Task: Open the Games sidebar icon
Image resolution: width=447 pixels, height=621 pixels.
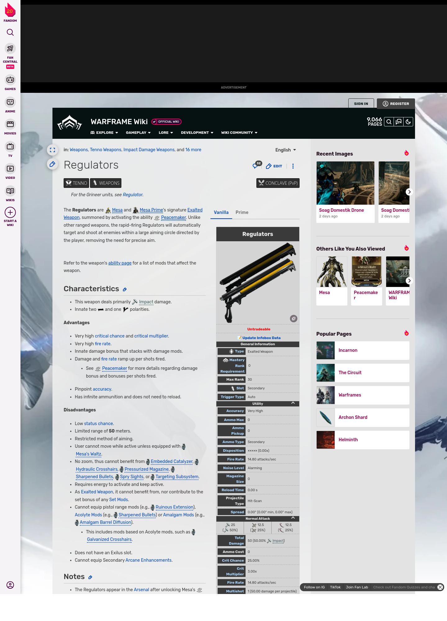Action: 10,80
